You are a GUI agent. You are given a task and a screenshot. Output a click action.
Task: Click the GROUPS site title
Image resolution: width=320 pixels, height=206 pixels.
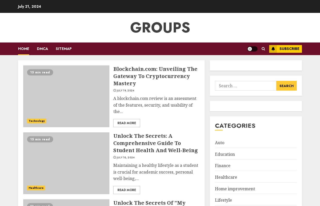[160, 28]
